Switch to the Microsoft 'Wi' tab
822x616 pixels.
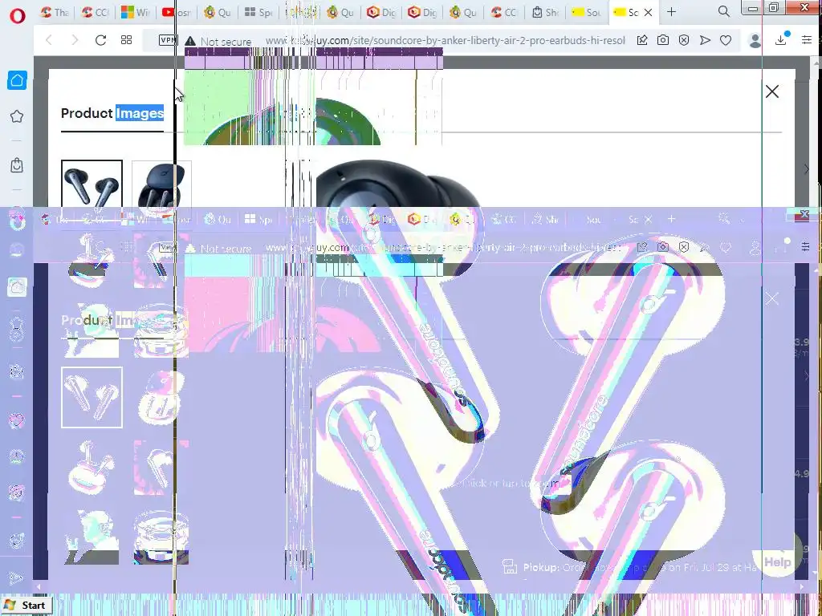(x=135, y=12)
